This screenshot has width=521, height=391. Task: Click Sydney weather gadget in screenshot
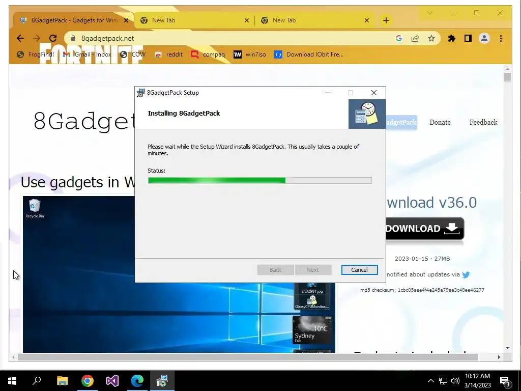(x=312, y=330)
